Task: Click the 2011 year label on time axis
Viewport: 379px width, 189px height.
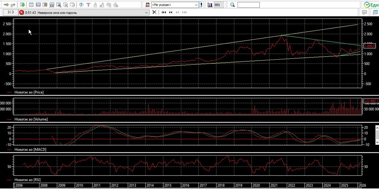Action: (x=96, y=185)
